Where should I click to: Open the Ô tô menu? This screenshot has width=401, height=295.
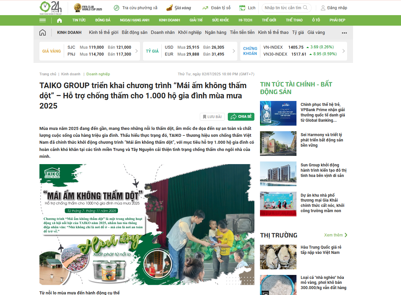pos(316,20)
